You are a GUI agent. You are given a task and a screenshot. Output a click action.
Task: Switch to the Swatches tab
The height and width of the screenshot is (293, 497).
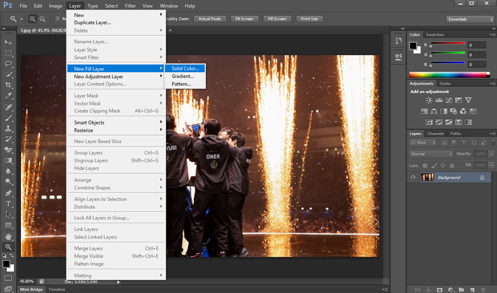pyautogui.click(x=435, y=35)
